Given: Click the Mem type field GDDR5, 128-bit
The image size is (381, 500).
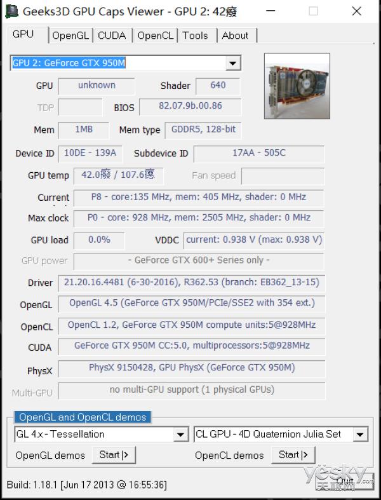Looking at the screenshot, I should click(x=203, y=130).
